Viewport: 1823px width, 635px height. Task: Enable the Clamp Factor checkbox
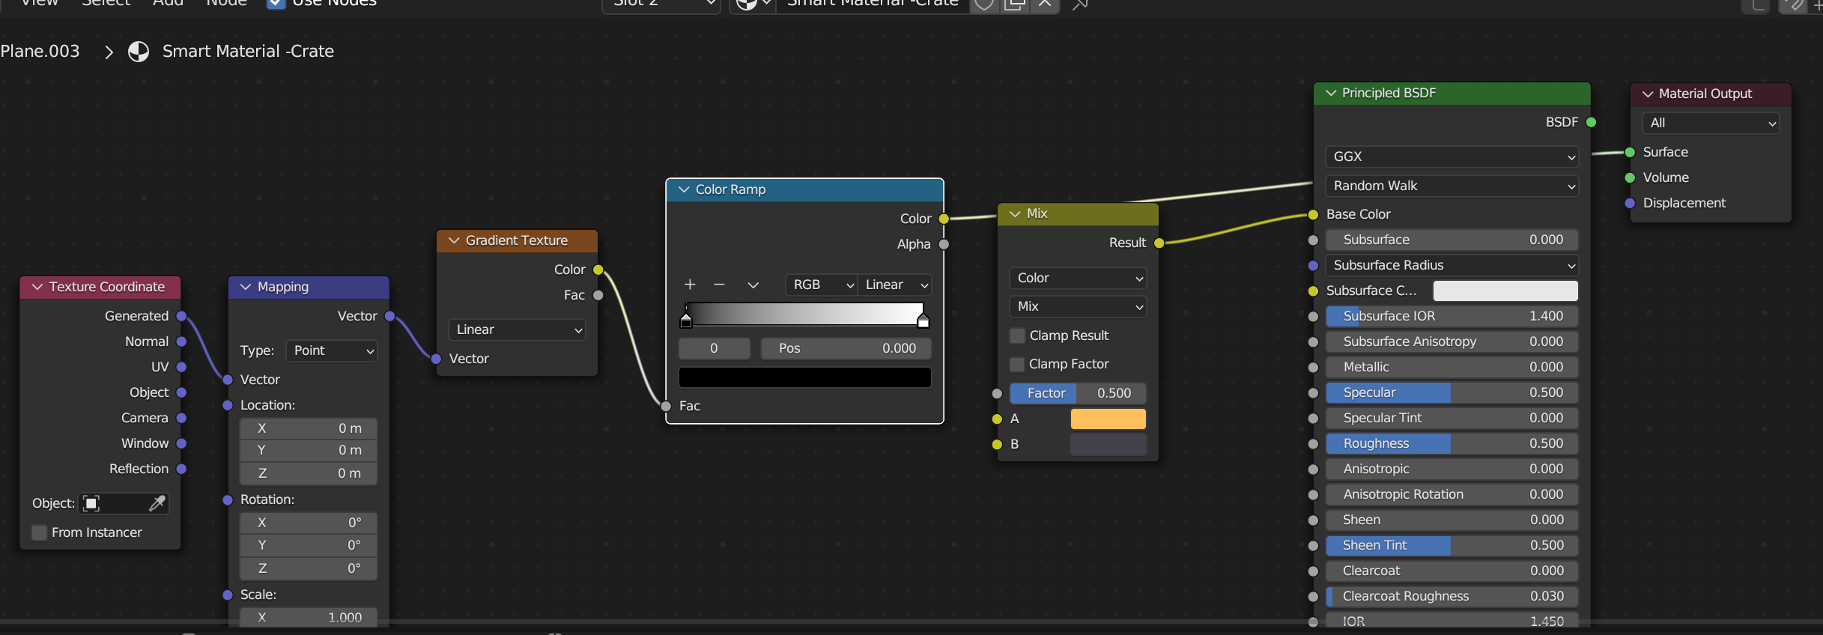pos(1017,364)
